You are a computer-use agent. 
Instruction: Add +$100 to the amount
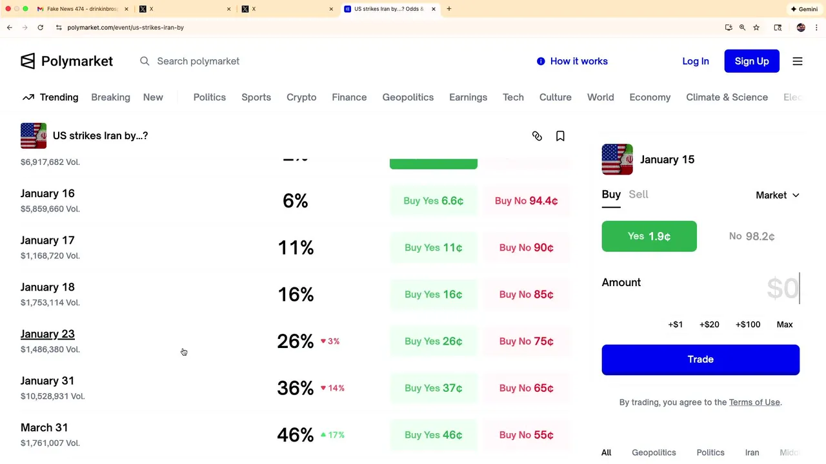click(748, 324)
